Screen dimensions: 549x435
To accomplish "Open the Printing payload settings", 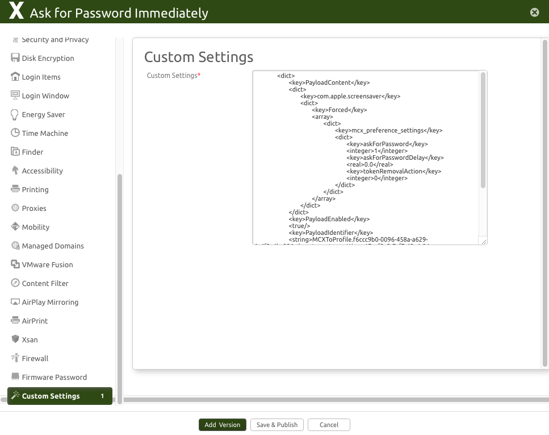I will 35,189.
